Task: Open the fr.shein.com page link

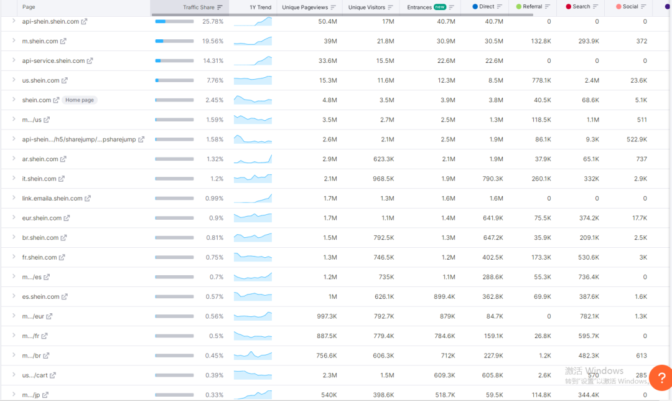Action: click(39, 257)
